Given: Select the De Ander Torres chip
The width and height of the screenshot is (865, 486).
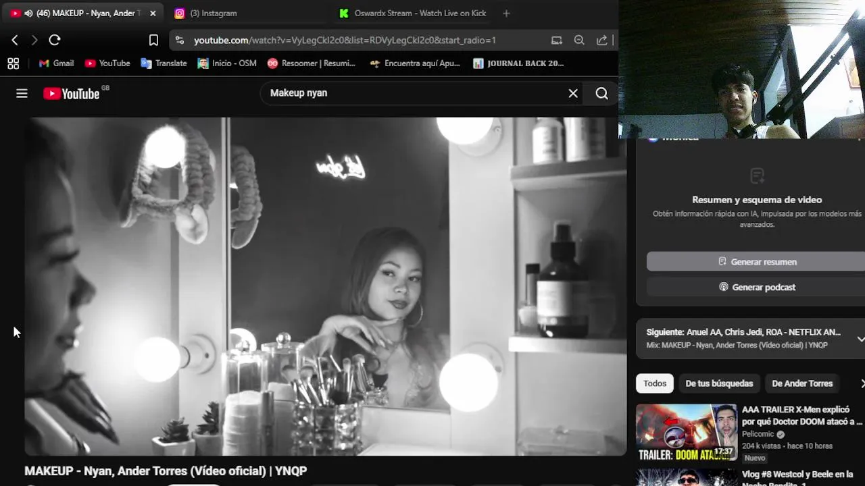Looking at the screenshot, I should (x=802, y=383).
